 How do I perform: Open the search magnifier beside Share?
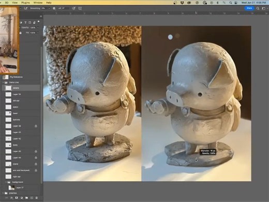click(x=258, y=8)
